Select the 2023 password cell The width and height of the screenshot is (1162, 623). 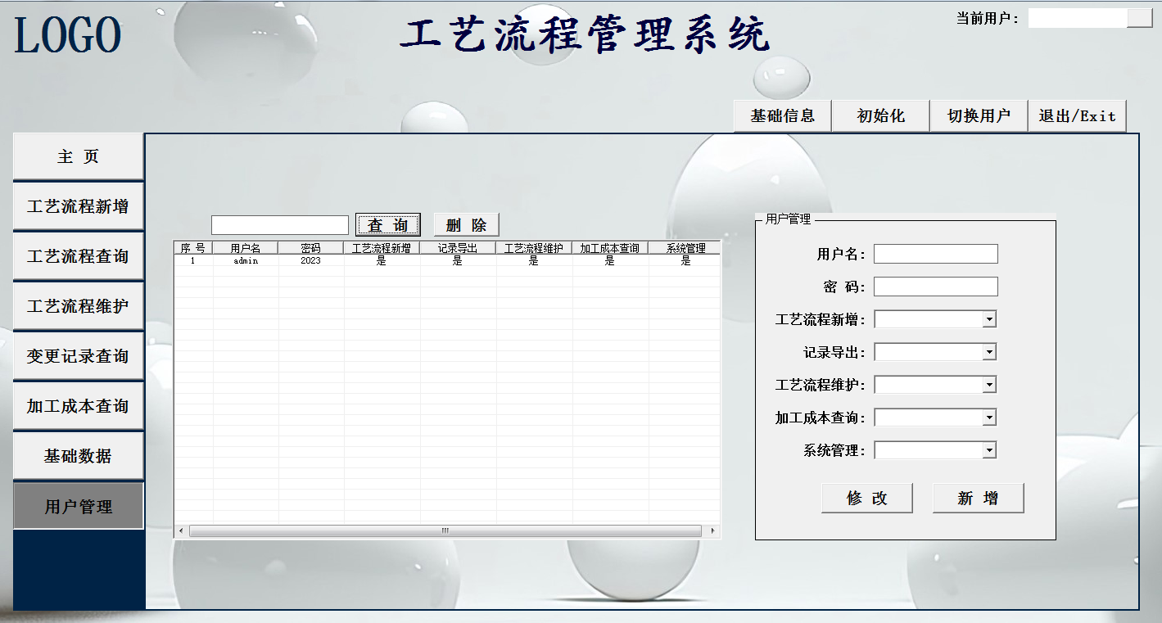[311, 261]
